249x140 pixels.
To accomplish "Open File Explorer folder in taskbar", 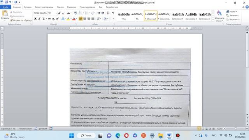I will pos(161,135).
